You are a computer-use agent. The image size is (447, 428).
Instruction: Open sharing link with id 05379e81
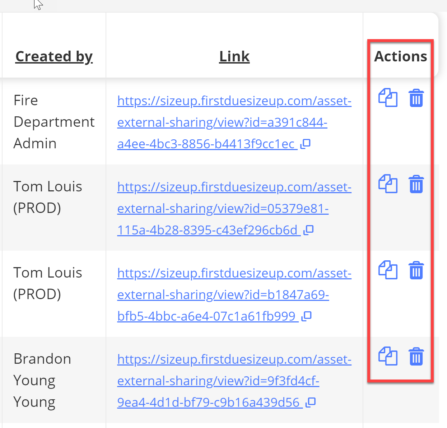234,209
